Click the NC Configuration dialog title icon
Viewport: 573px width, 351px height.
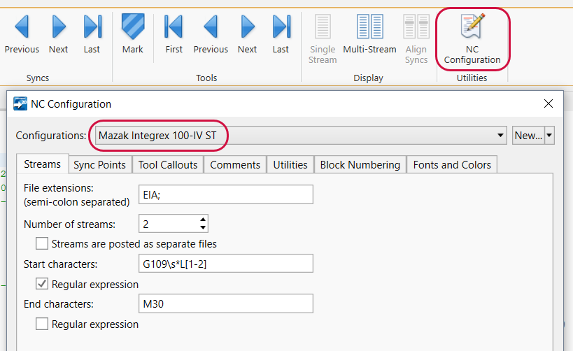20,103
